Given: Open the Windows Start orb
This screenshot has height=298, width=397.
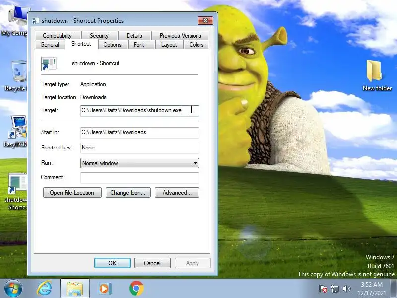Looking at the screenshot, I should 13,289.
